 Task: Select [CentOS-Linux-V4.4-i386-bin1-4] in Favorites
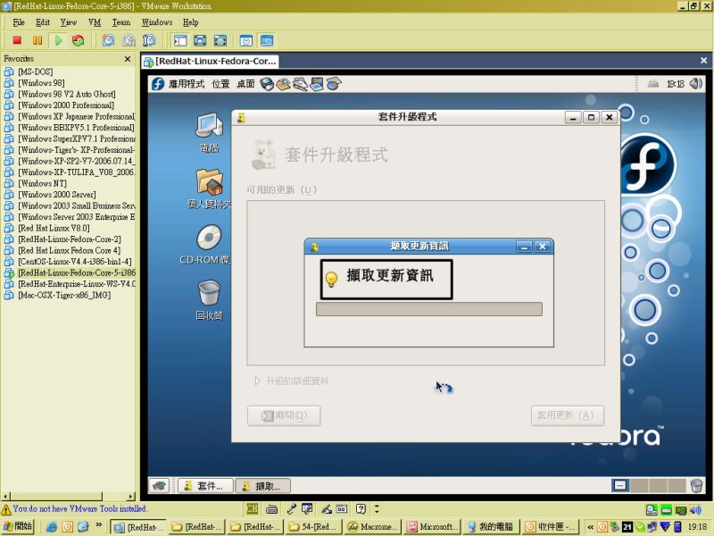point(75,262)
